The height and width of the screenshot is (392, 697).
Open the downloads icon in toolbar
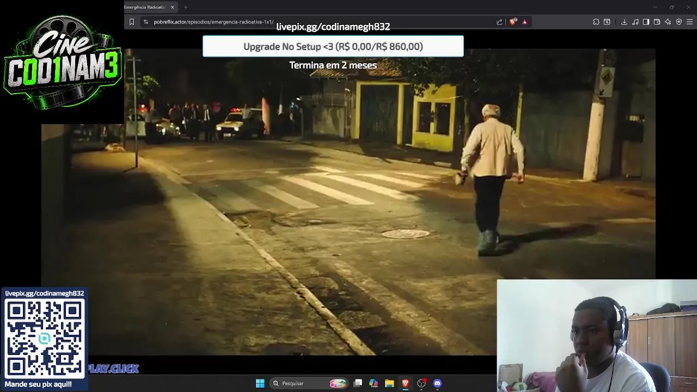coord(624,22)
